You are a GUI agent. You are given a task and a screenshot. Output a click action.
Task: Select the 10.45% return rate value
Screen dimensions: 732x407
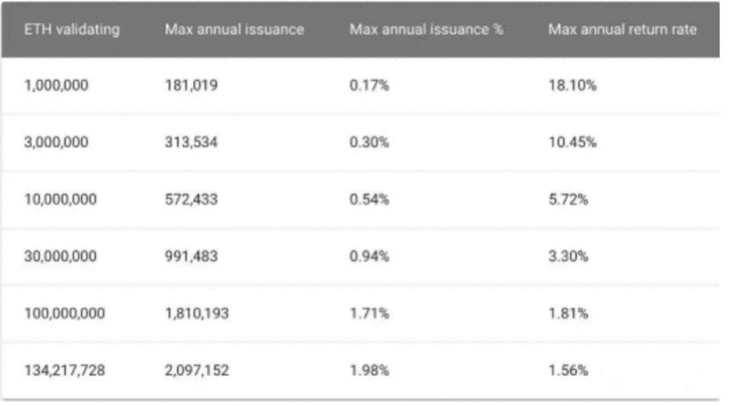(572, 143)
